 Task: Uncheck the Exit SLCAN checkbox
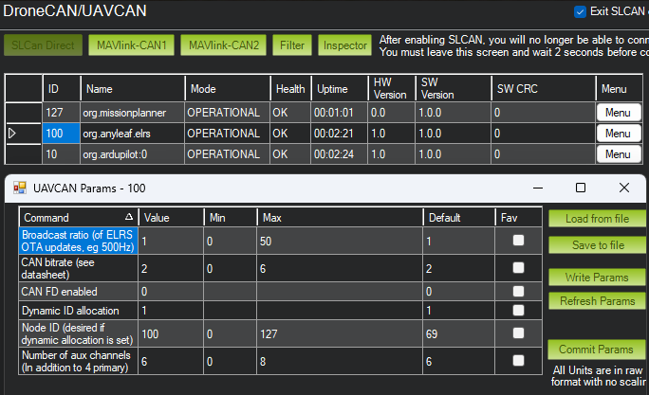click(x=580, y=12)
